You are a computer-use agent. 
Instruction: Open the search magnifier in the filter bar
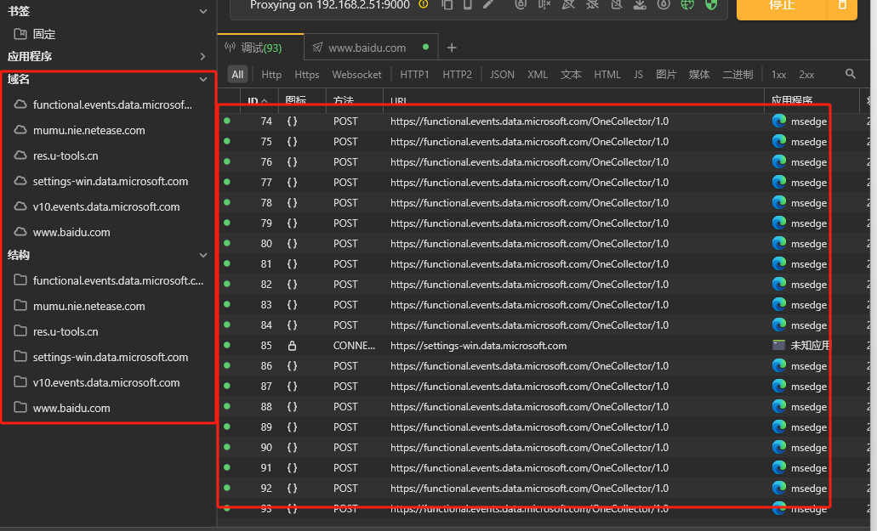pyautogui.click(x=850, y=74)
